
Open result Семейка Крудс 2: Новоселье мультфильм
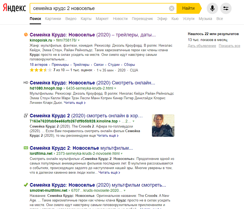[x=81, y=148]
